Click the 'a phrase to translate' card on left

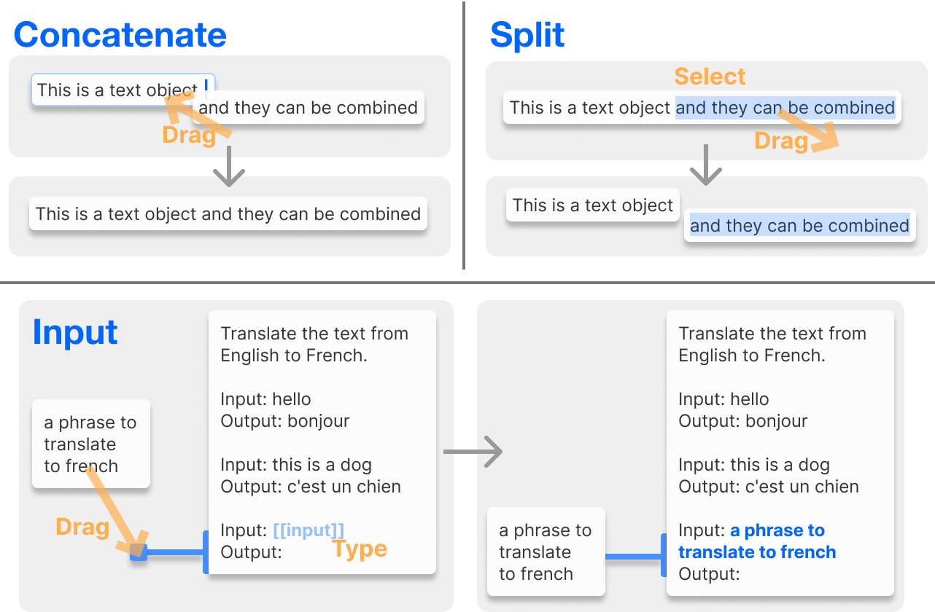[91, 444]
